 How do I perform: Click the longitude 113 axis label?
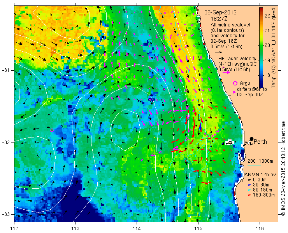tap(75, 229)
